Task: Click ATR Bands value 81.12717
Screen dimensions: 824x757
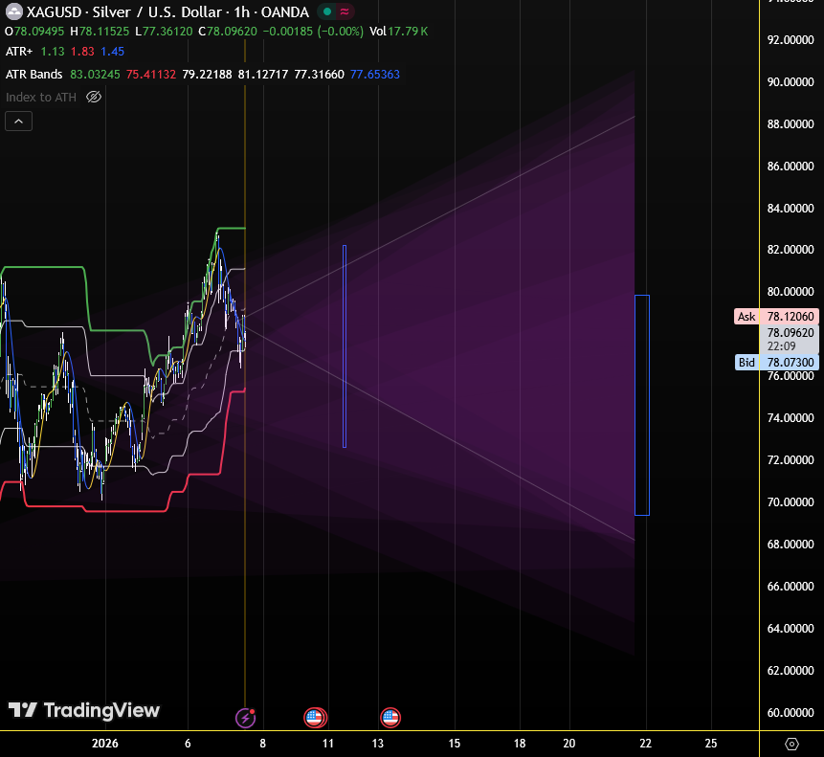Action: 263,74
